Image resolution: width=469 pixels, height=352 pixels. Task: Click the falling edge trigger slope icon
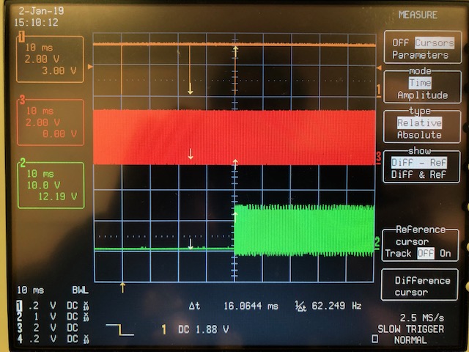(119, 329)
